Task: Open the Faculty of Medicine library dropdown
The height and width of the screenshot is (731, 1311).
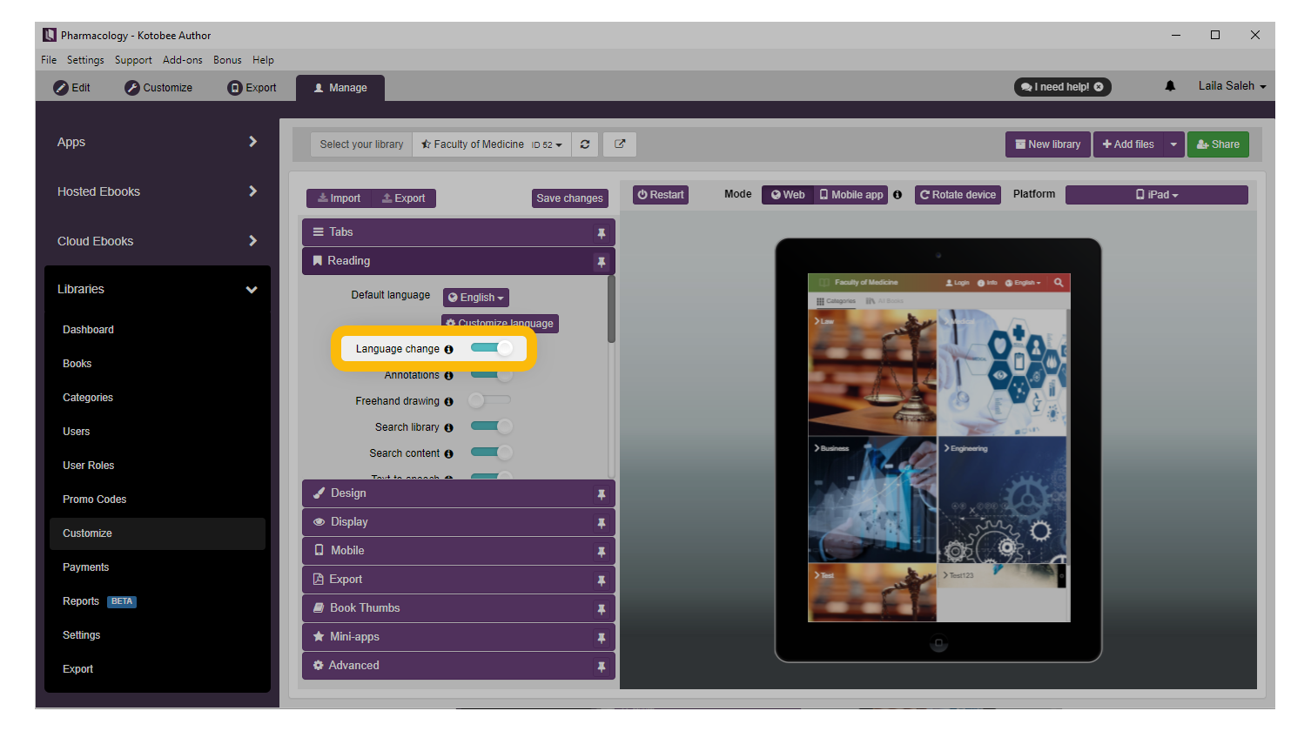Action: tap(492, 144)
